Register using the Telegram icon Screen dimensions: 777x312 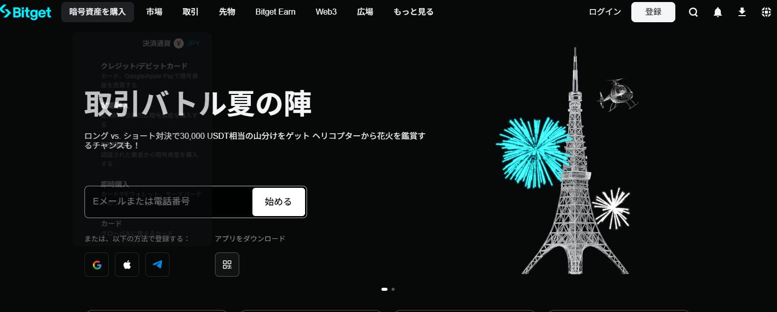(157, 265)
